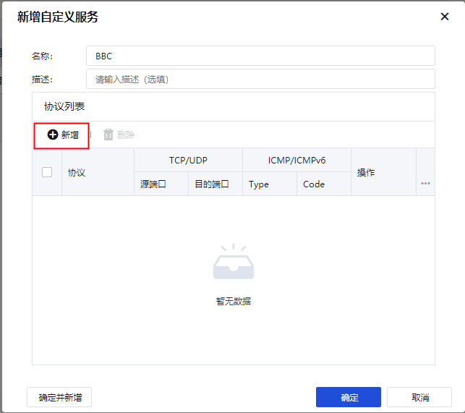Click the TCP/UDP column group header
The image size is (465, 413).
(188, 161)
